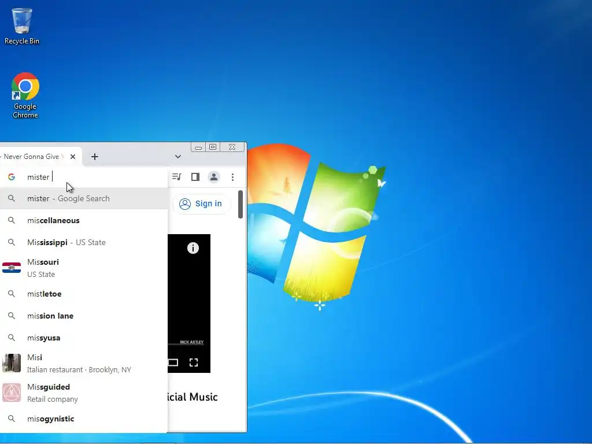The width and height of the screenshot is (592, 444).
Task: Select the Missouri US State suggestion
Action: point(84,268)
